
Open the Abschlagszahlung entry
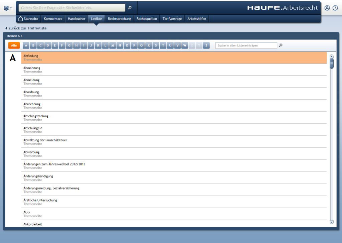pyautogui.click(x=174, y=118)
